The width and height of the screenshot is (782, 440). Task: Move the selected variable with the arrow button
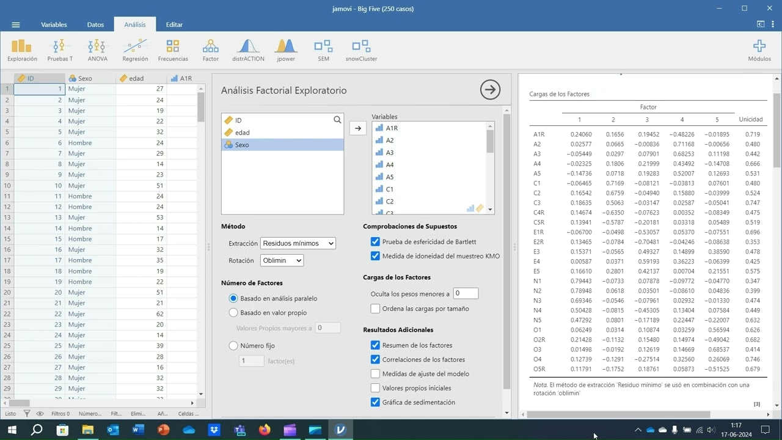358,128
